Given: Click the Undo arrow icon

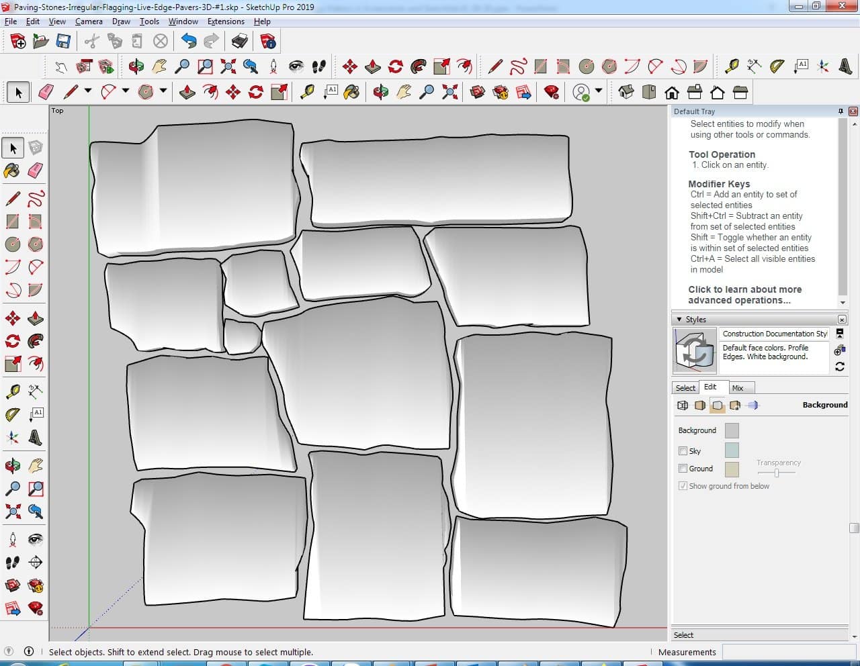Looking at the screenshot, I should [189, 42].
